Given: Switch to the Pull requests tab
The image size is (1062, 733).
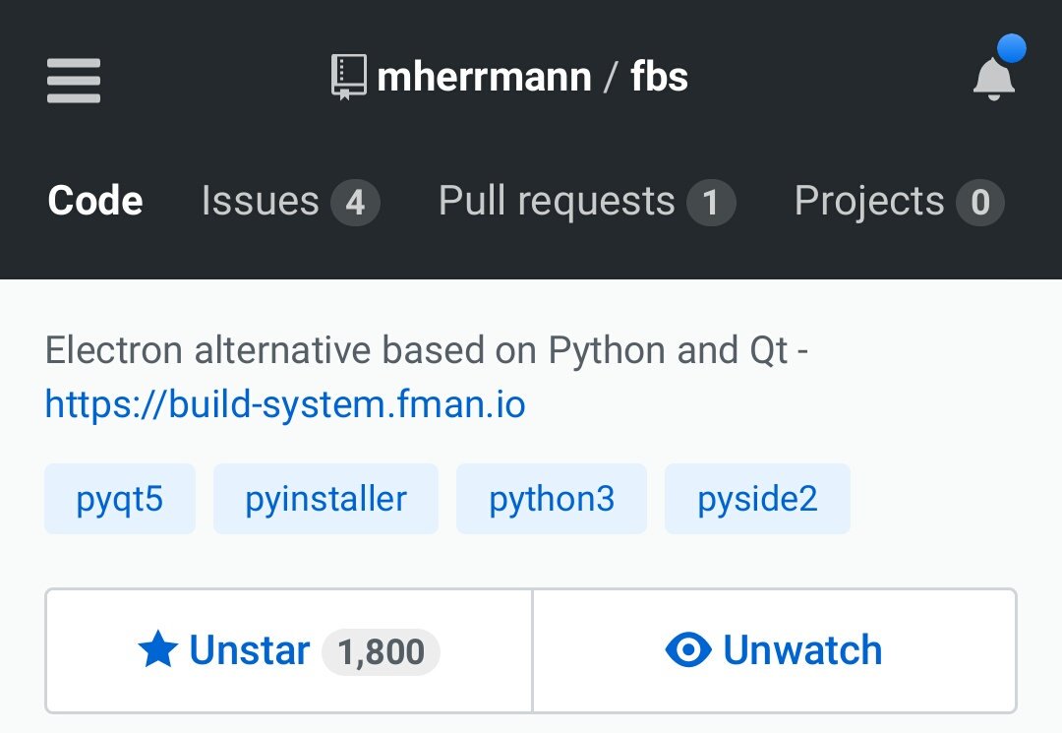Looking at the screenshot, I should [x=587, y=201].
